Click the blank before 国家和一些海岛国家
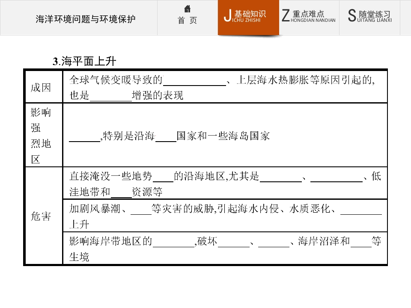Screen dimensions: 411x308 pos(166,137)
